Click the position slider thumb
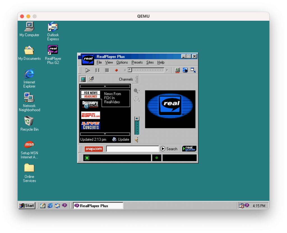 [x=129, y=70]
